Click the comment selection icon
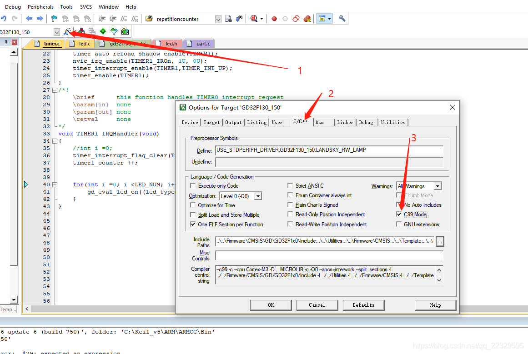Image resolution: width=528 pixels, height=354 pixels. point(124,19)
